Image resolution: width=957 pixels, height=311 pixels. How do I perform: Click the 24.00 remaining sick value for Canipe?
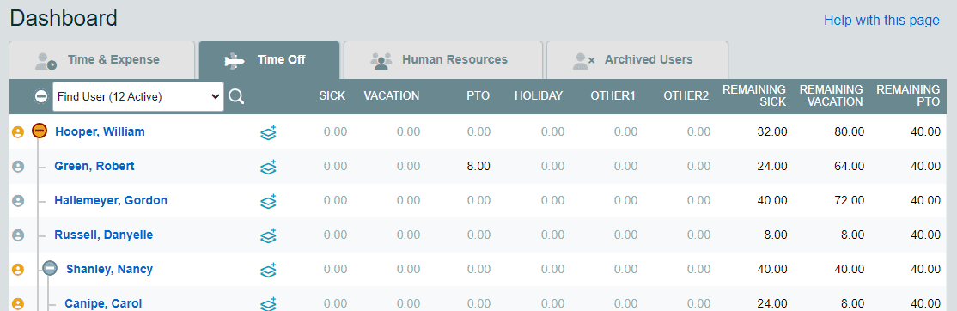tap(772, 303)
